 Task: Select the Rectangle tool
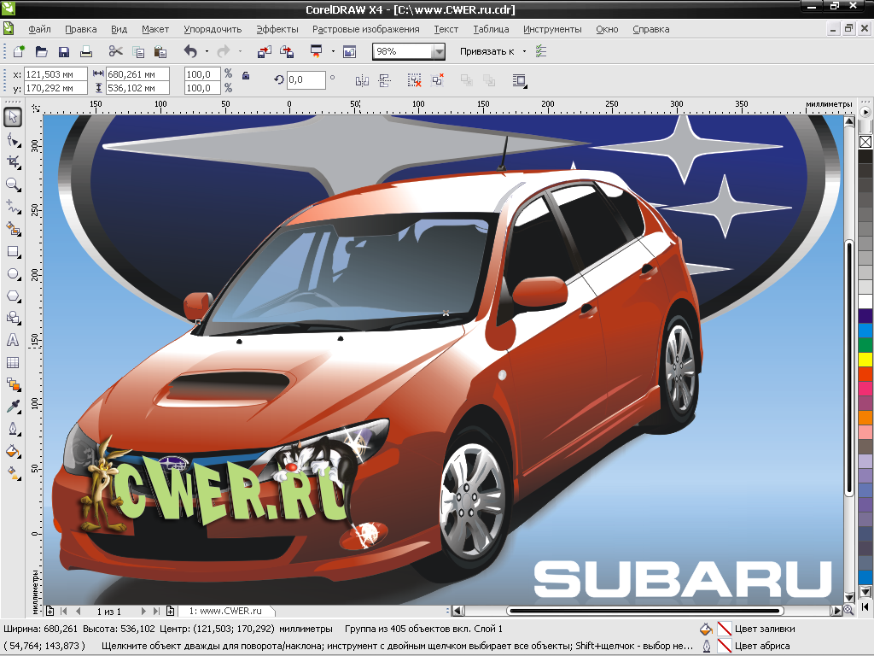(13, 252)
